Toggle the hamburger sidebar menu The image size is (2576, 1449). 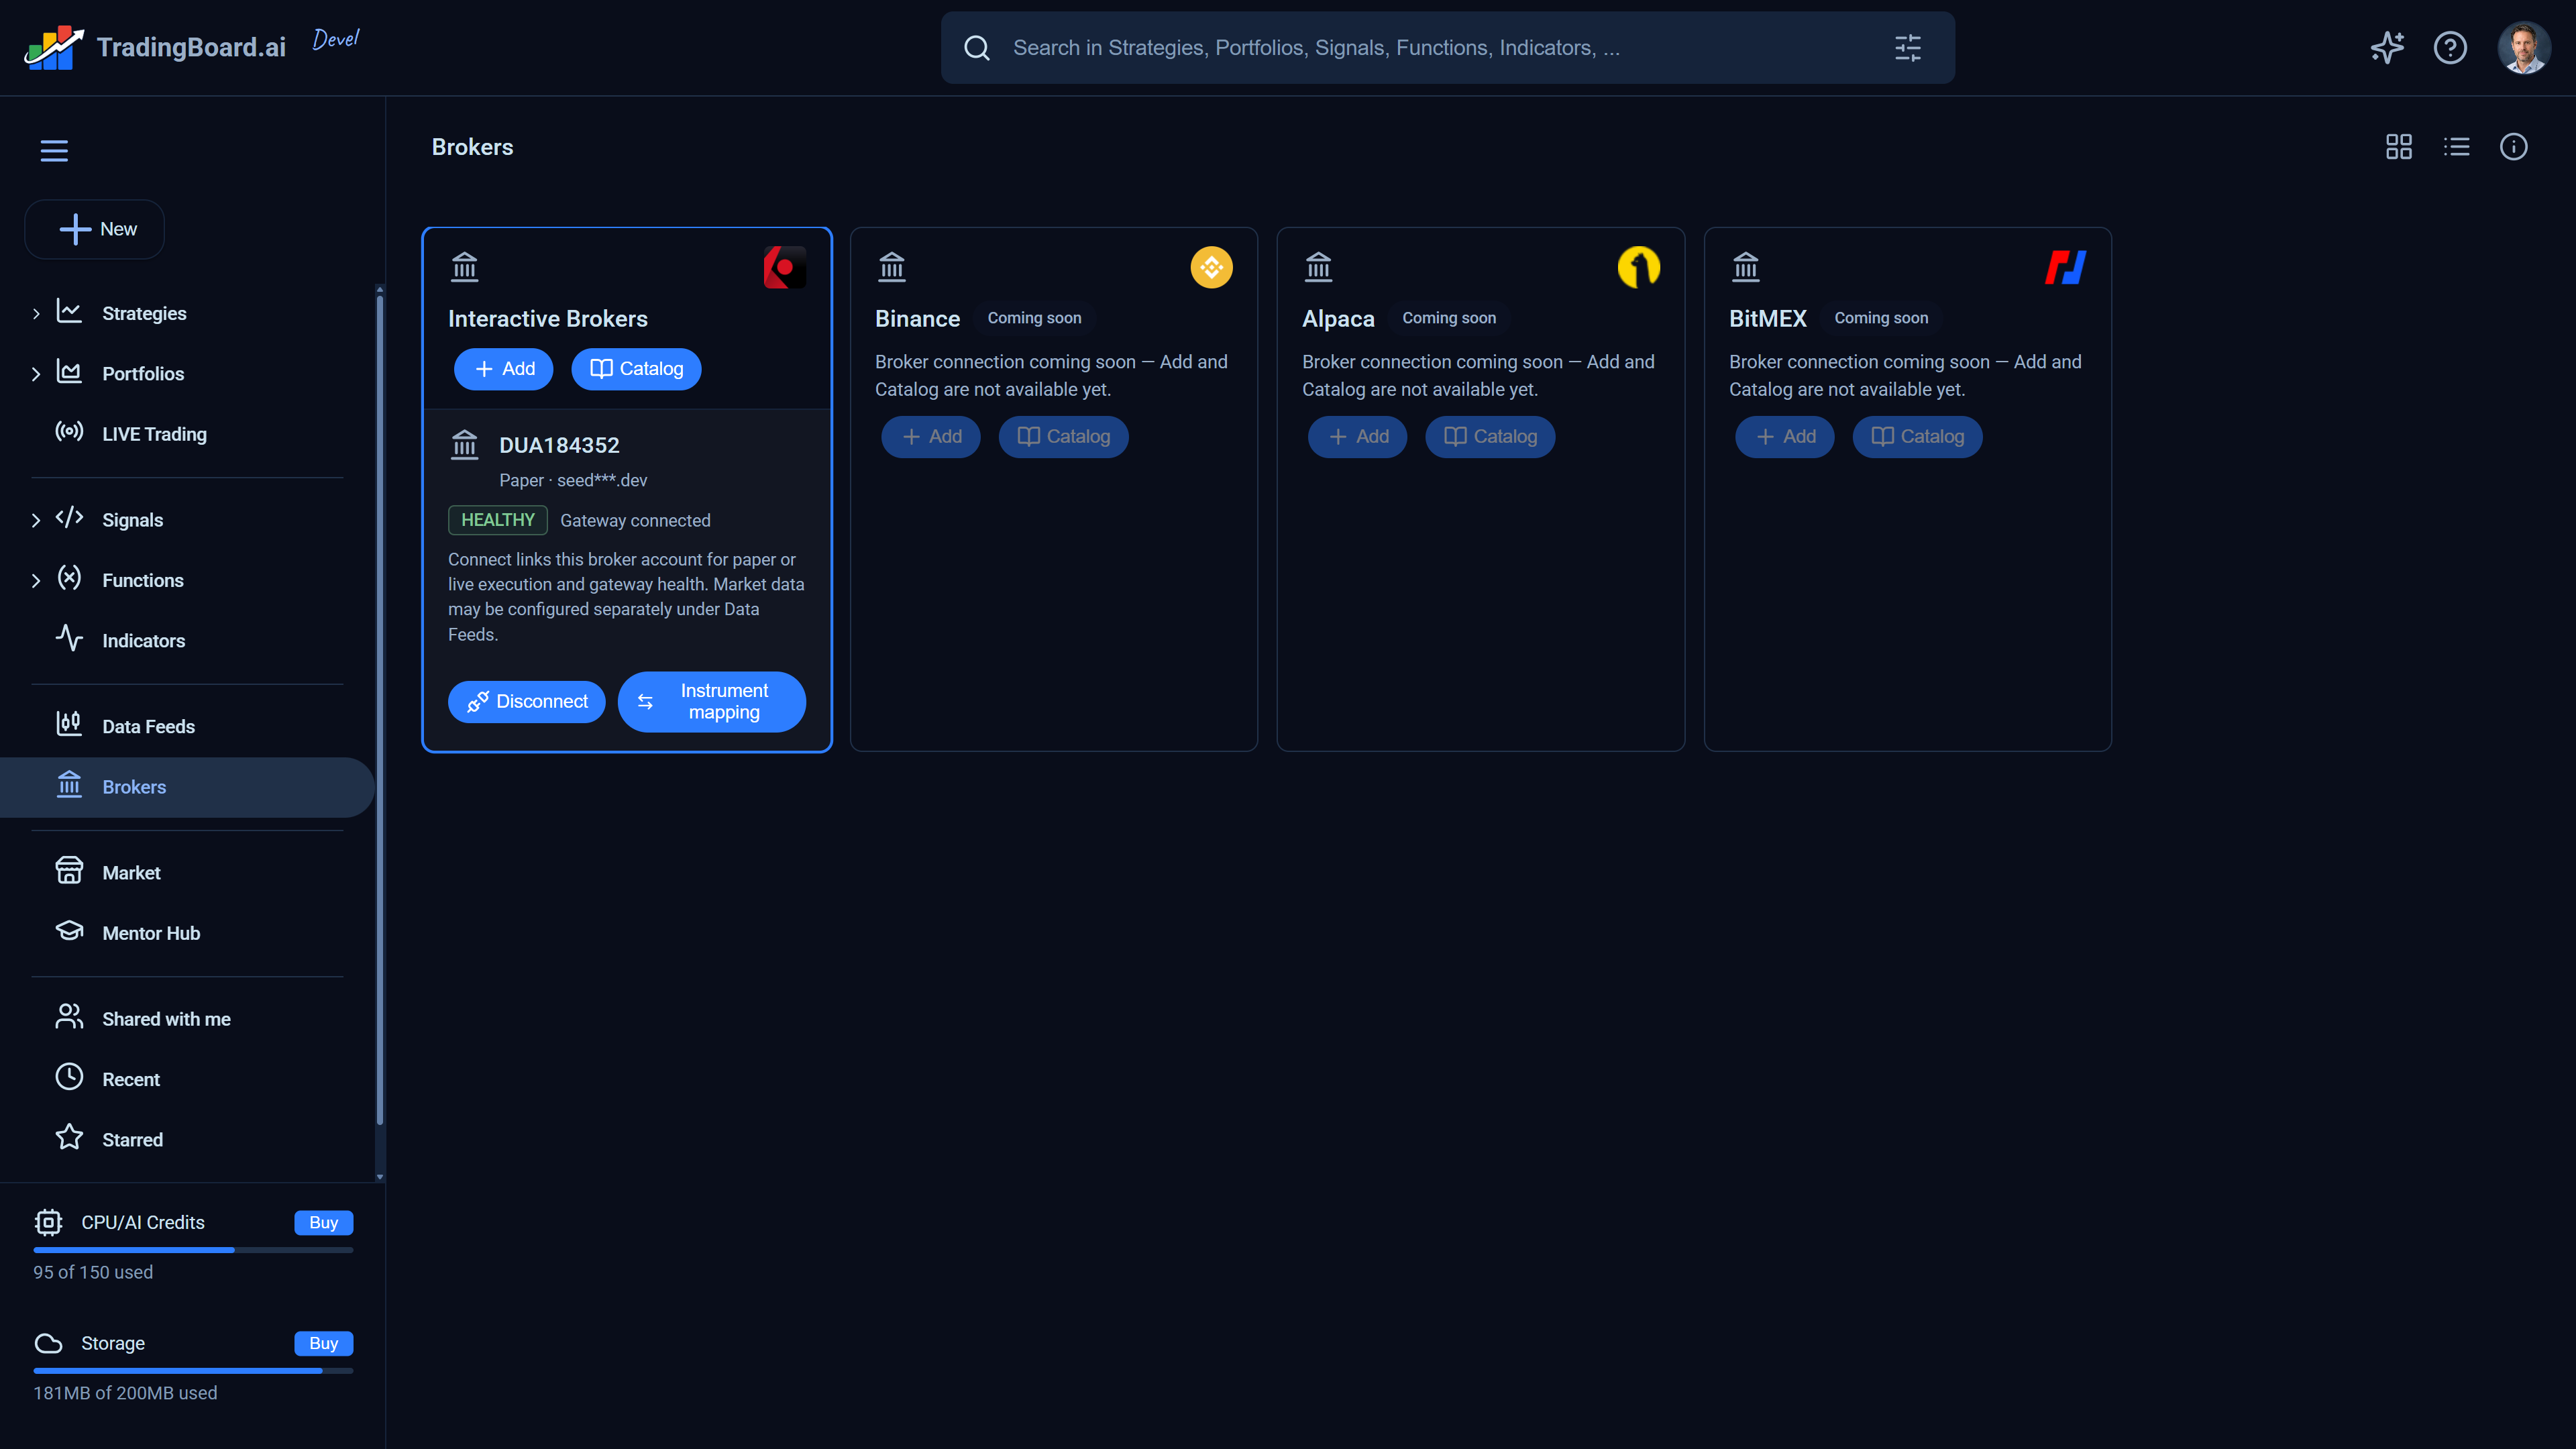coord(54,151)
